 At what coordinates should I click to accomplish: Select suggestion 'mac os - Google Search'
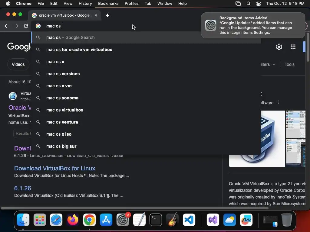(146, 37)
